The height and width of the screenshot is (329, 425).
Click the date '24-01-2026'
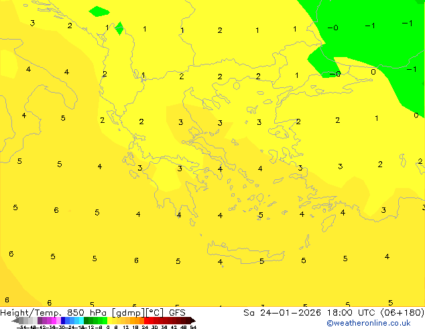click(290, 313)
